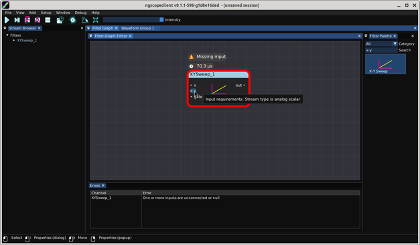Image resolution: width=420 pixels, height=245 pixels.
Task: Close the Filter Graph Editor tab
Action: point(130,36)
